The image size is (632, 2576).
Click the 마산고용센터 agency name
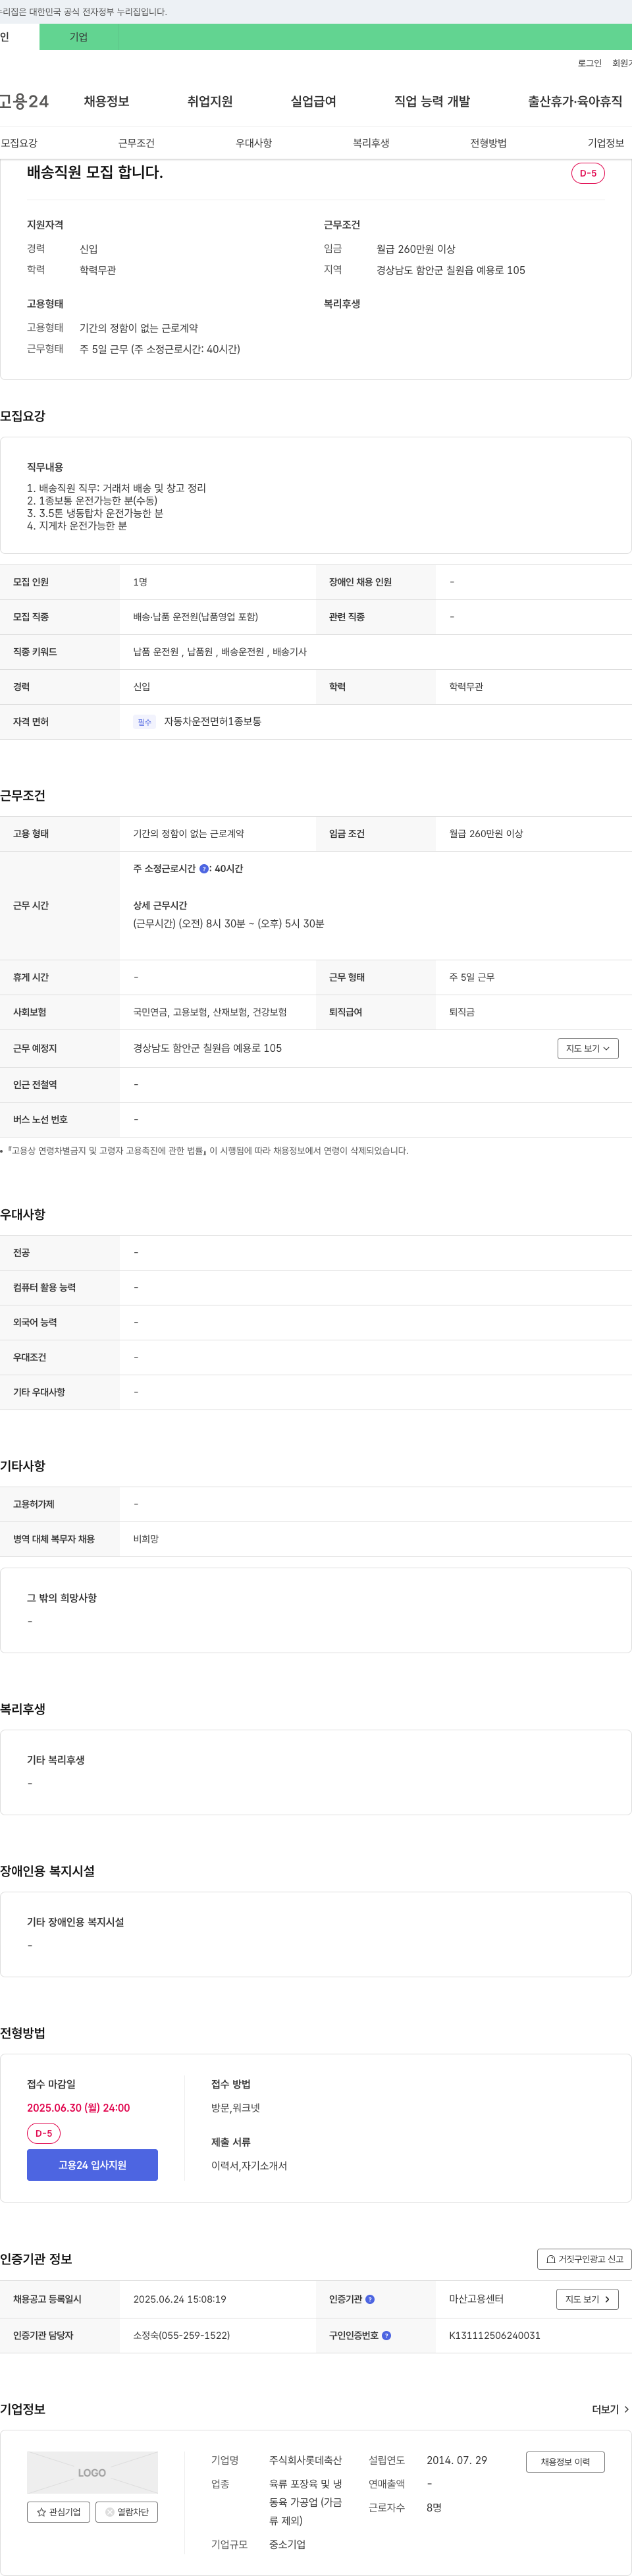[x=476, y=2299]
